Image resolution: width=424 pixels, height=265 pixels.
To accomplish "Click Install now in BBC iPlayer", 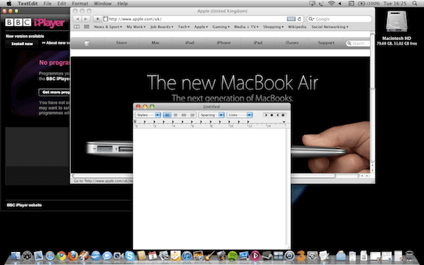I will pyautogui.click(x=22, y=44).
